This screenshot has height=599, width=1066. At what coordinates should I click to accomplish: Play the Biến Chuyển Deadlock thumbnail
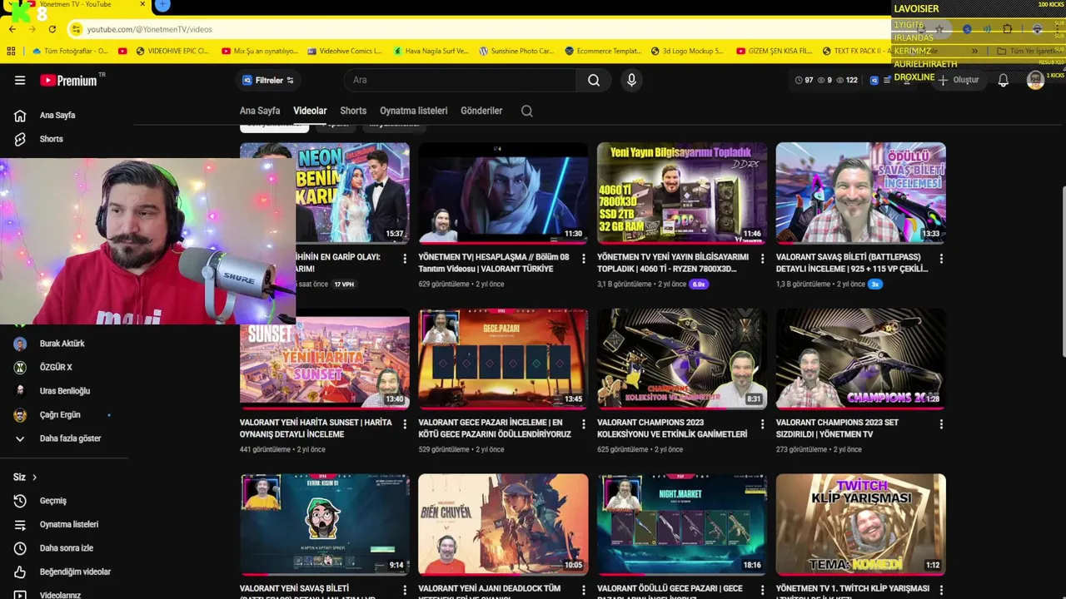click(x=503, y=524)
